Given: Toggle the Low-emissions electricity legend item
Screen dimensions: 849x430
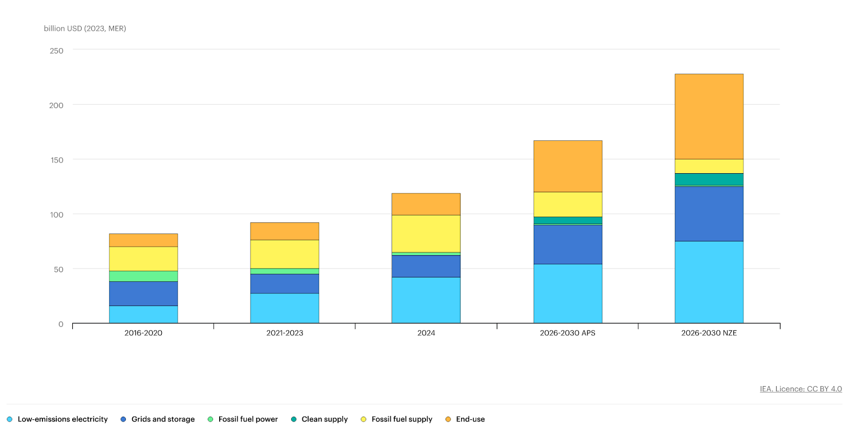Looking at the screenshot, I should pyautogui.click(x=57, y=419).
